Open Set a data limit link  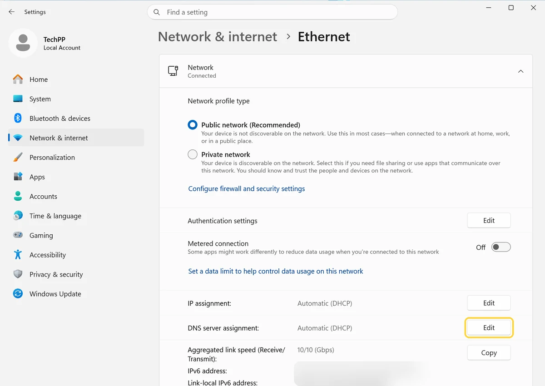[276, 271]
